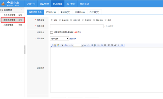
Task: Click 发布 next to 求购信息管理
Action: (20, 20)
